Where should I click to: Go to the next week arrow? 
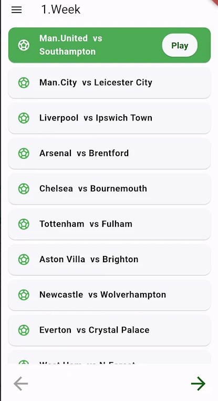tap(198, 383)
